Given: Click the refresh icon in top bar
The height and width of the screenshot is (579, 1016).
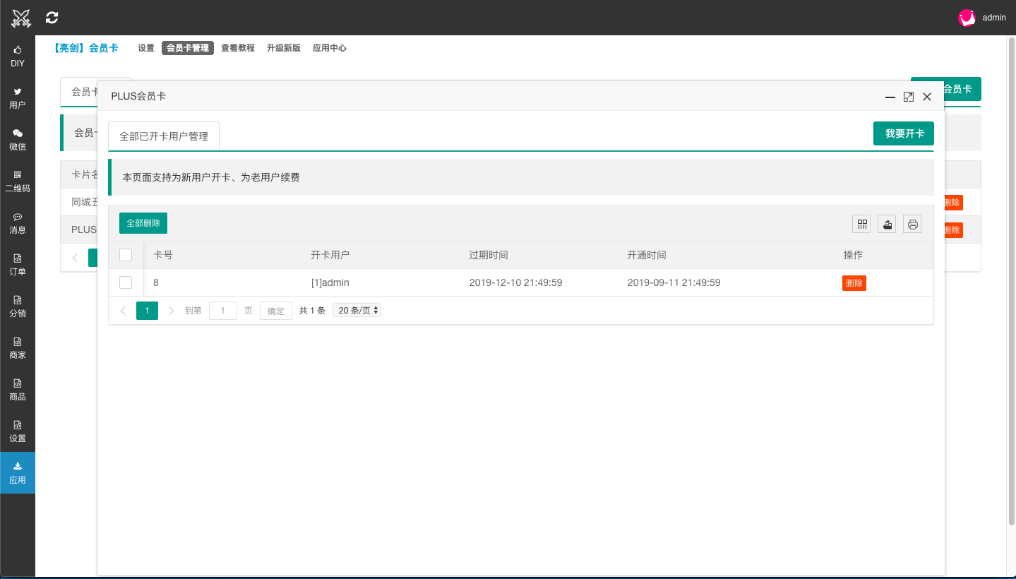Looking at the screenshot, I should click(x=51, y=17).
